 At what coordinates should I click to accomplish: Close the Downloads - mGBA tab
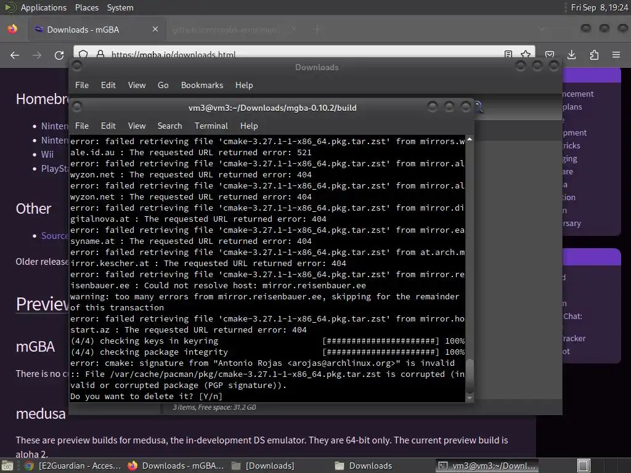point(155,29)
